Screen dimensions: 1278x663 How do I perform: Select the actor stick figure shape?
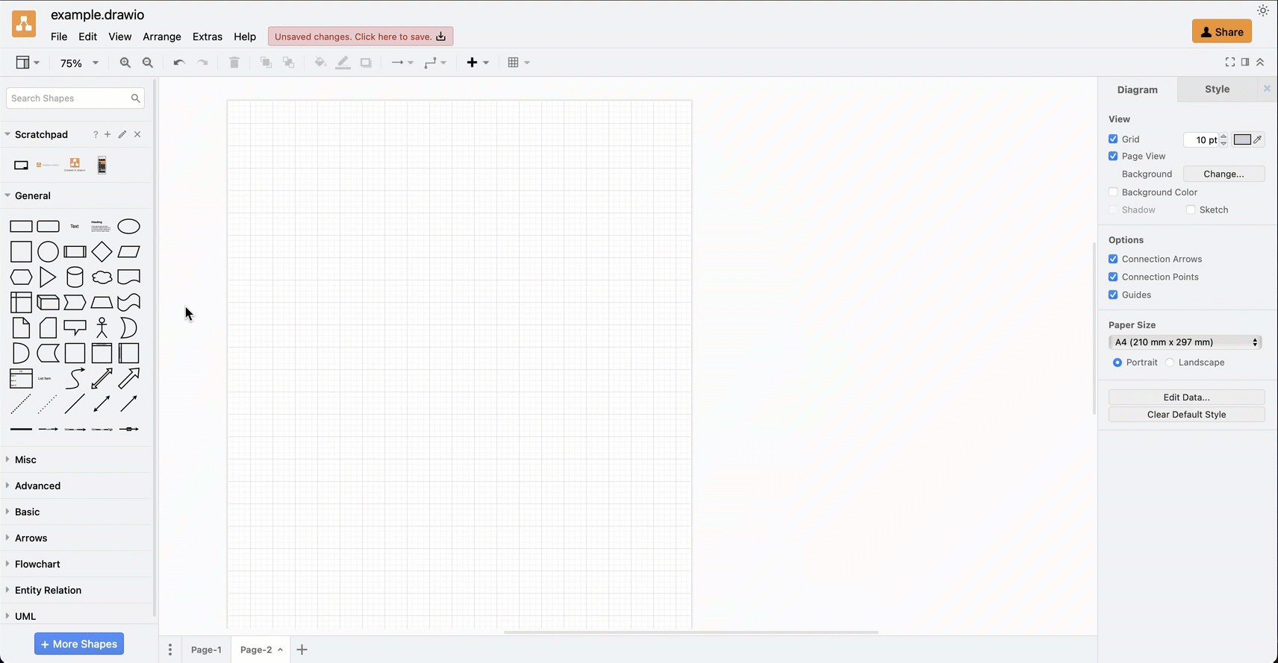(102, 327)
